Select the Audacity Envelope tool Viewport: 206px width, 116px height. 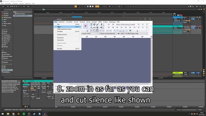tap(94, 24)
